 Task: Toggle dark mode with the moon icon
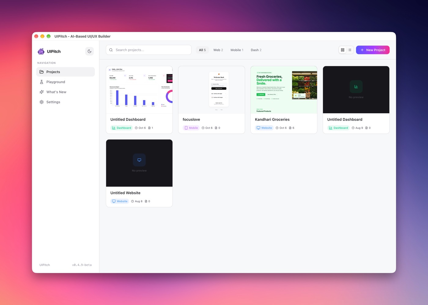pyautogui.click(x=89, y=51)
